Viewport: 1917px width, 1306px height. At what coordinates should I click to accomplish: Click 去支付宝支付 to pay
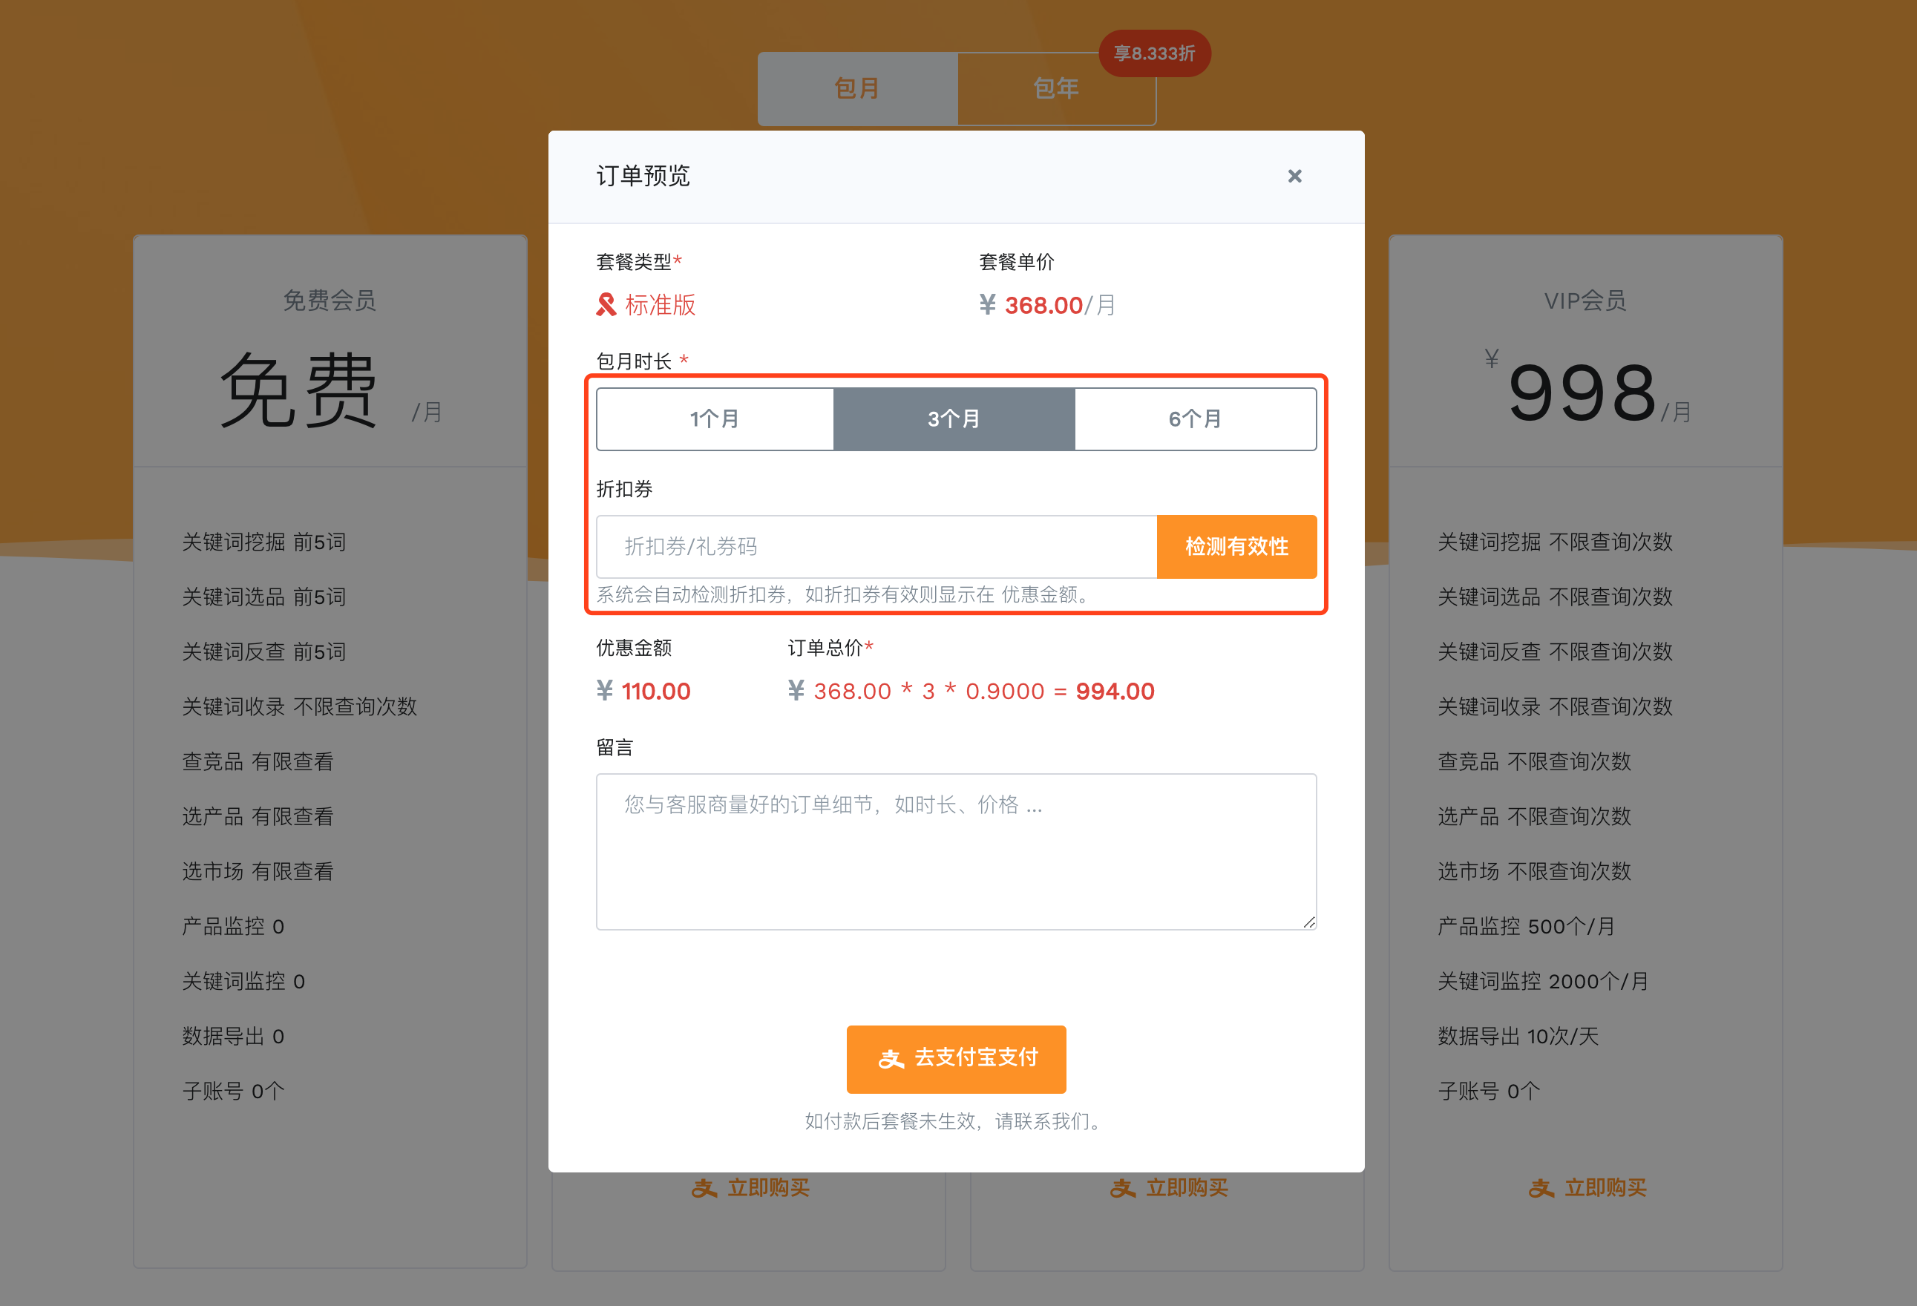tap(956, 1060)
